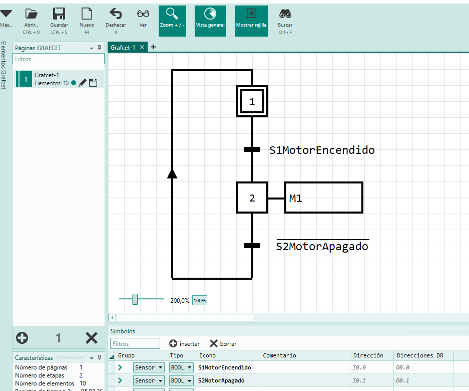The image size is (469, 391).
Task: Pin the Características panel
Action: [99, 357]
